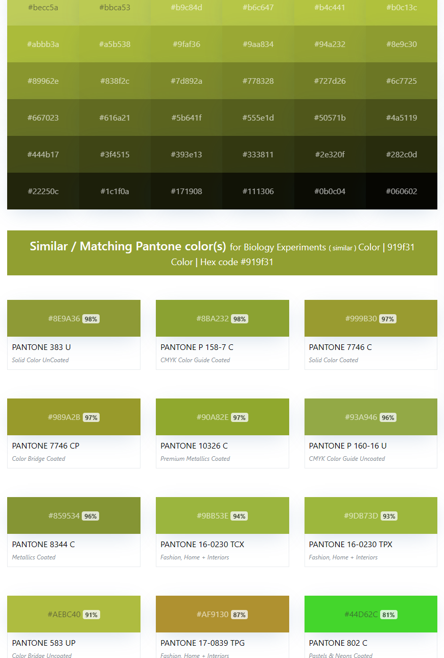Viewport: 444px width, 658px height.
Task: Click the PANTONE 802 C title
Action: 338,643
